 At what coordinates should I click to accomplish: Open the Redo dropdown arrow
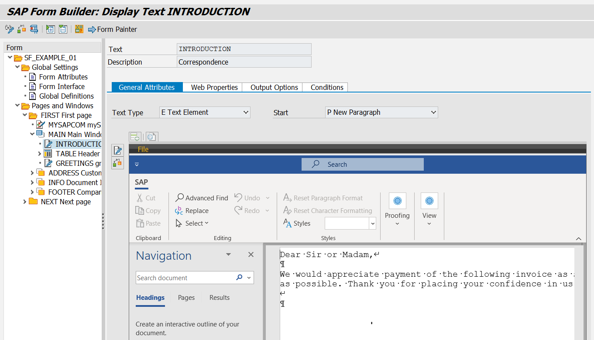coord(268,210)
